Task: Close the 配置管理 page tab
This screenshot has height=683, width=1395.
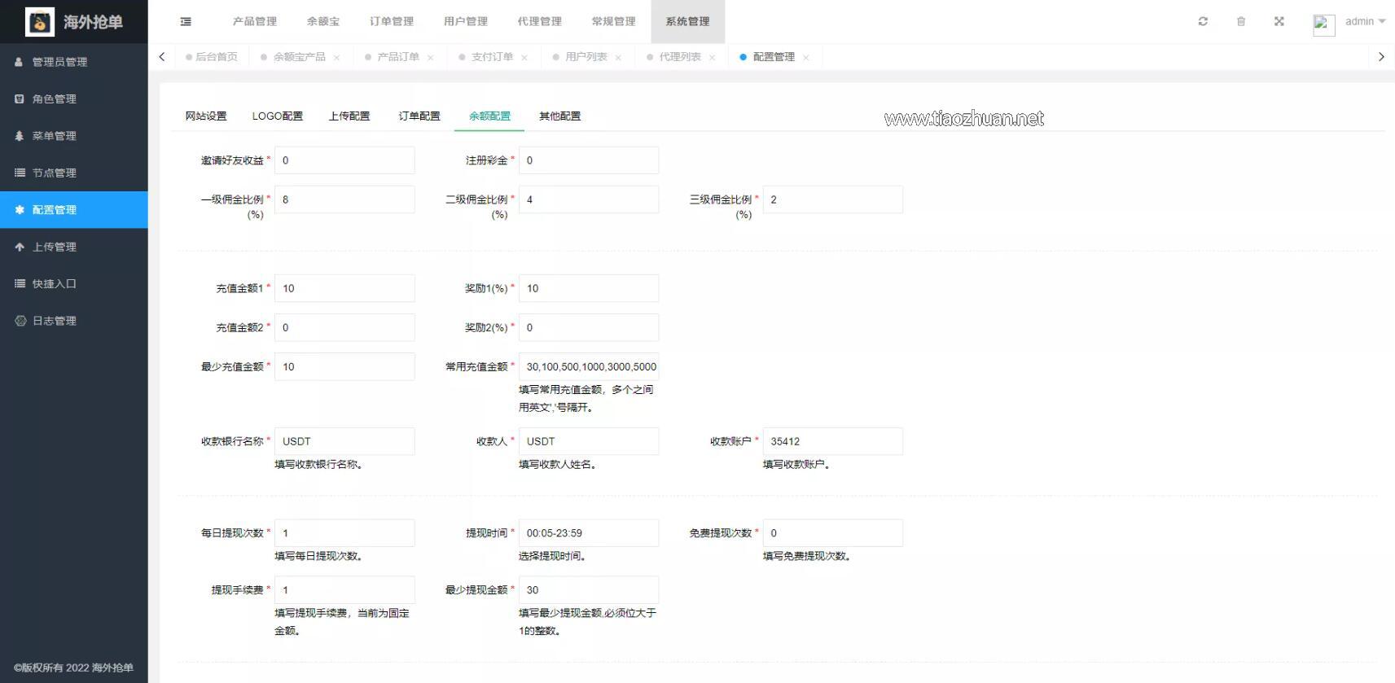Action: pyautogui.click(x=805, y=58)
